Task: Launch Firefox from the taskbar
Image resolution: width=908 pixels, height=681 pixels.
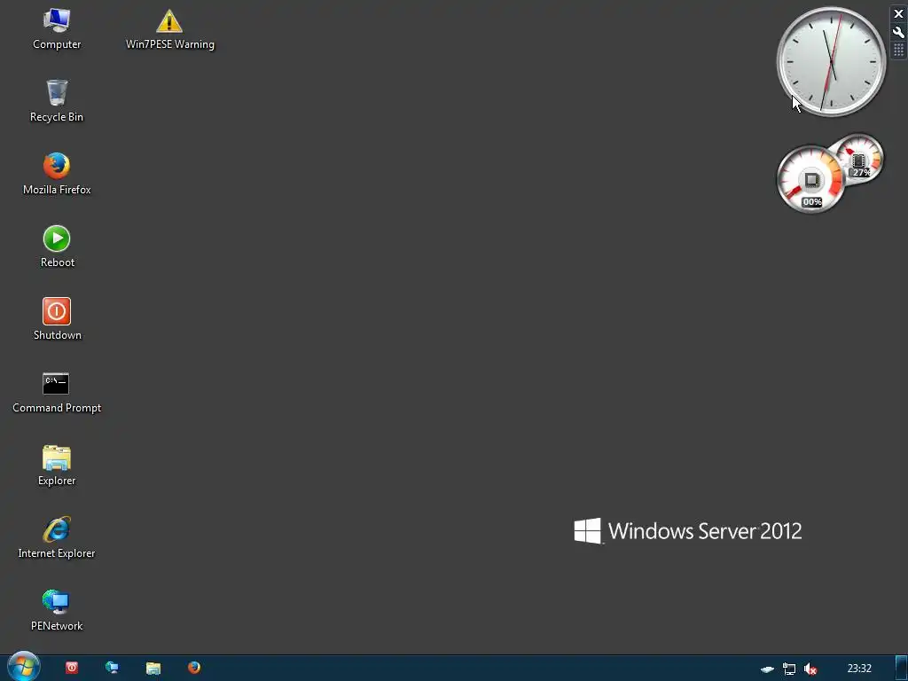Action: tap(194, 668)
